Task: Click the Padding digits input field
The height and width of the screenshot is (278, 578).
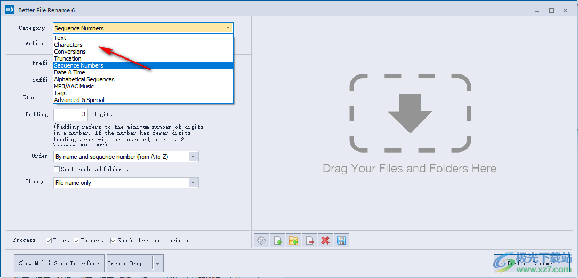Action: (x=71, y=115)
